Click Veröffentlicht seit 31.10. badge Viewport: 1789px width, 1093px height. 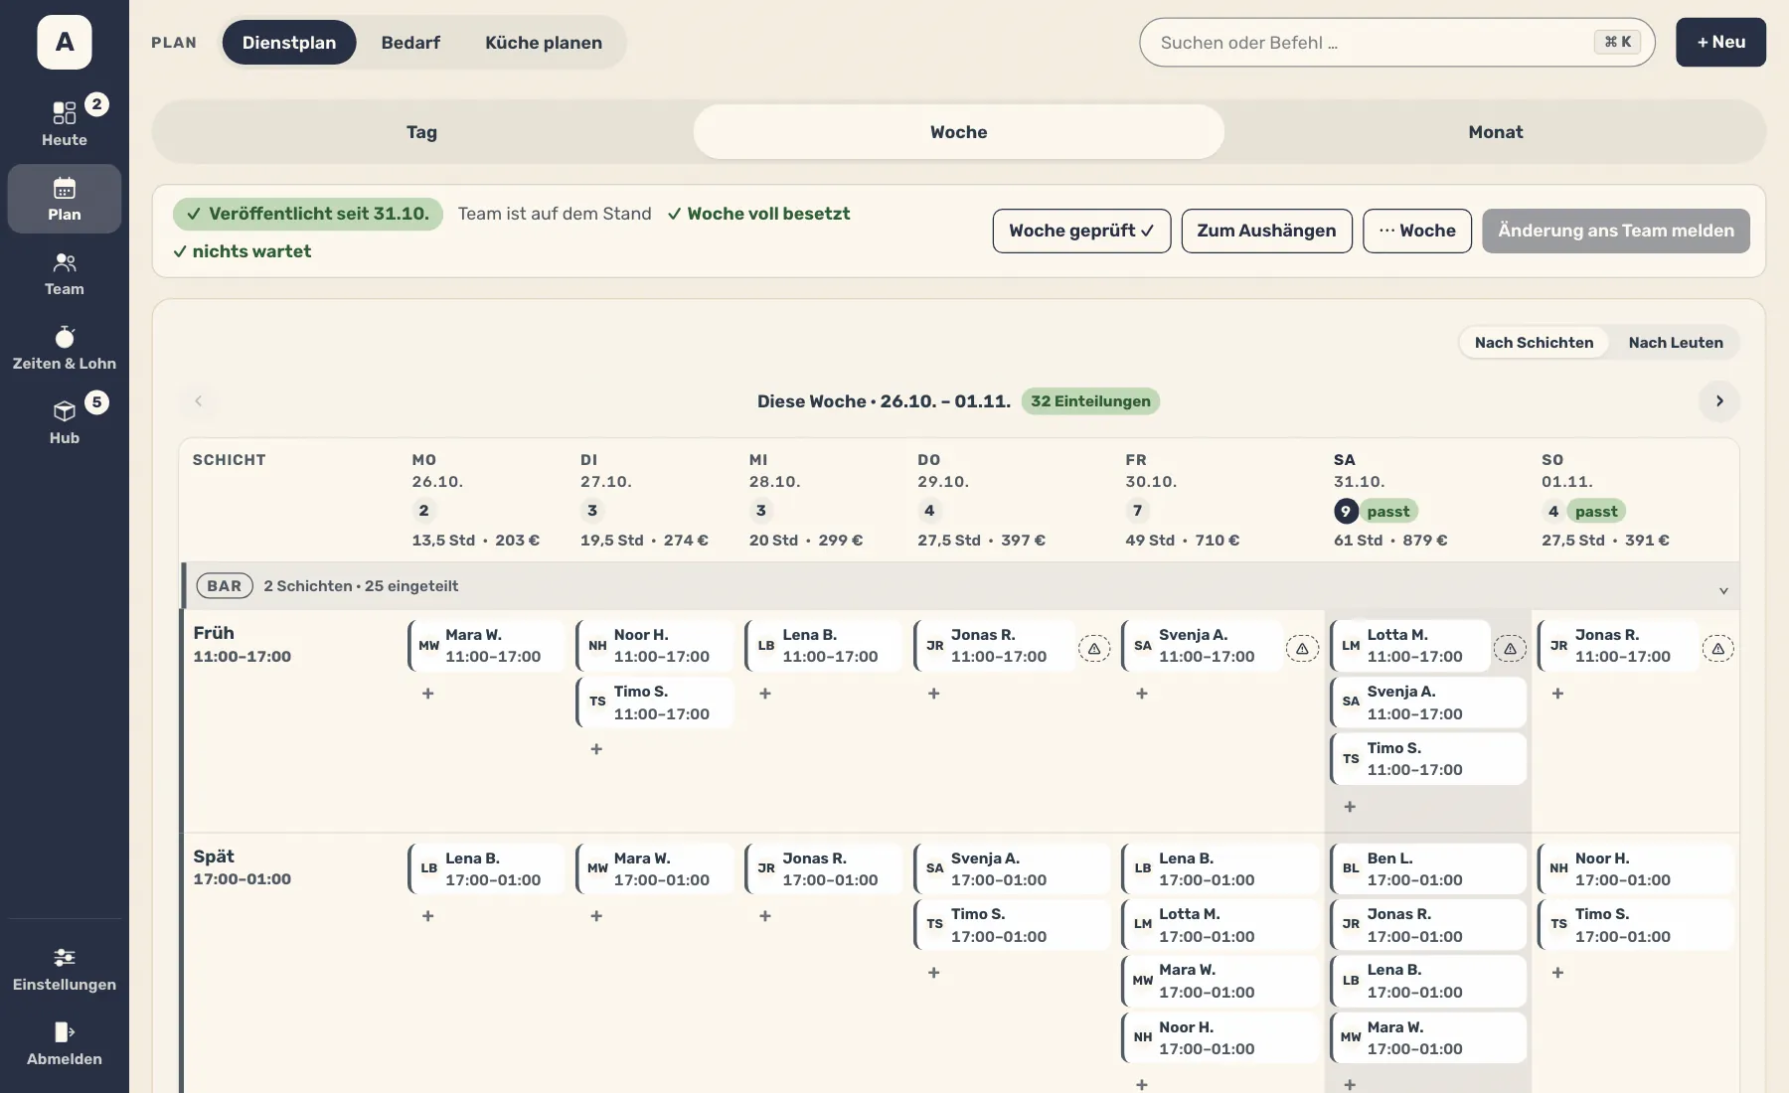pyautogui.click(x=308, y=214)
